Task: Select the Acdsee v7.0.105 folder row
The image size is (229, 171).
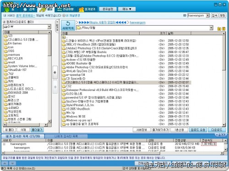Action: point(126,60)
